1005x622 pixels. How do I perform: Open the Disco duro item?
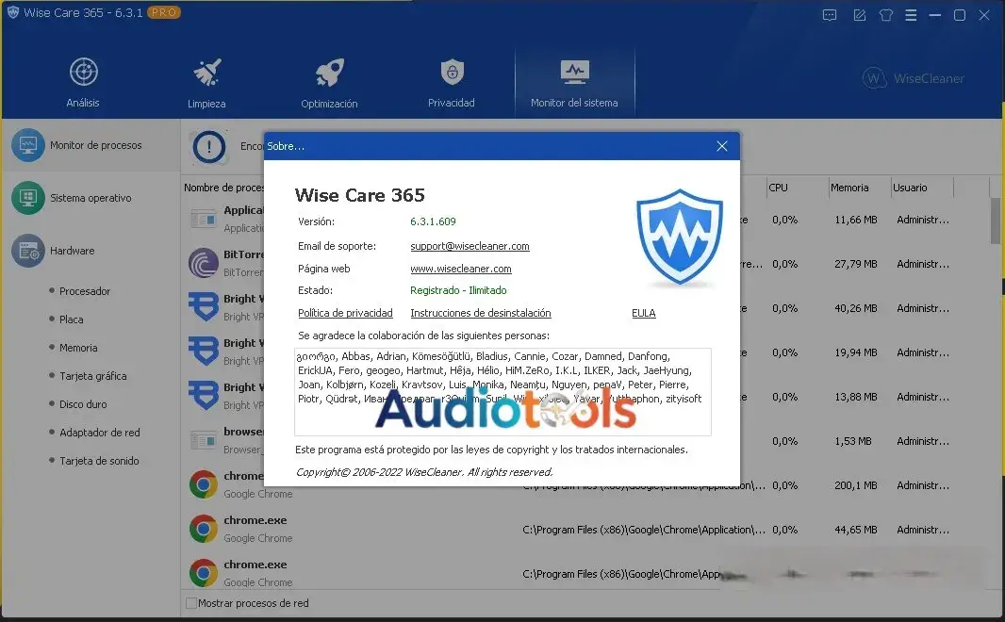(83, 404)
